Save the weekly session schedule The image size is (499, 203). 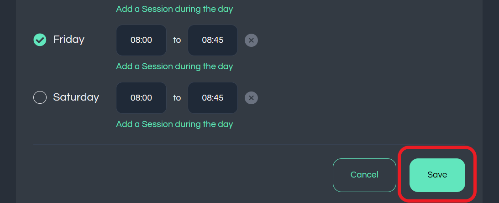click(437, 175)
